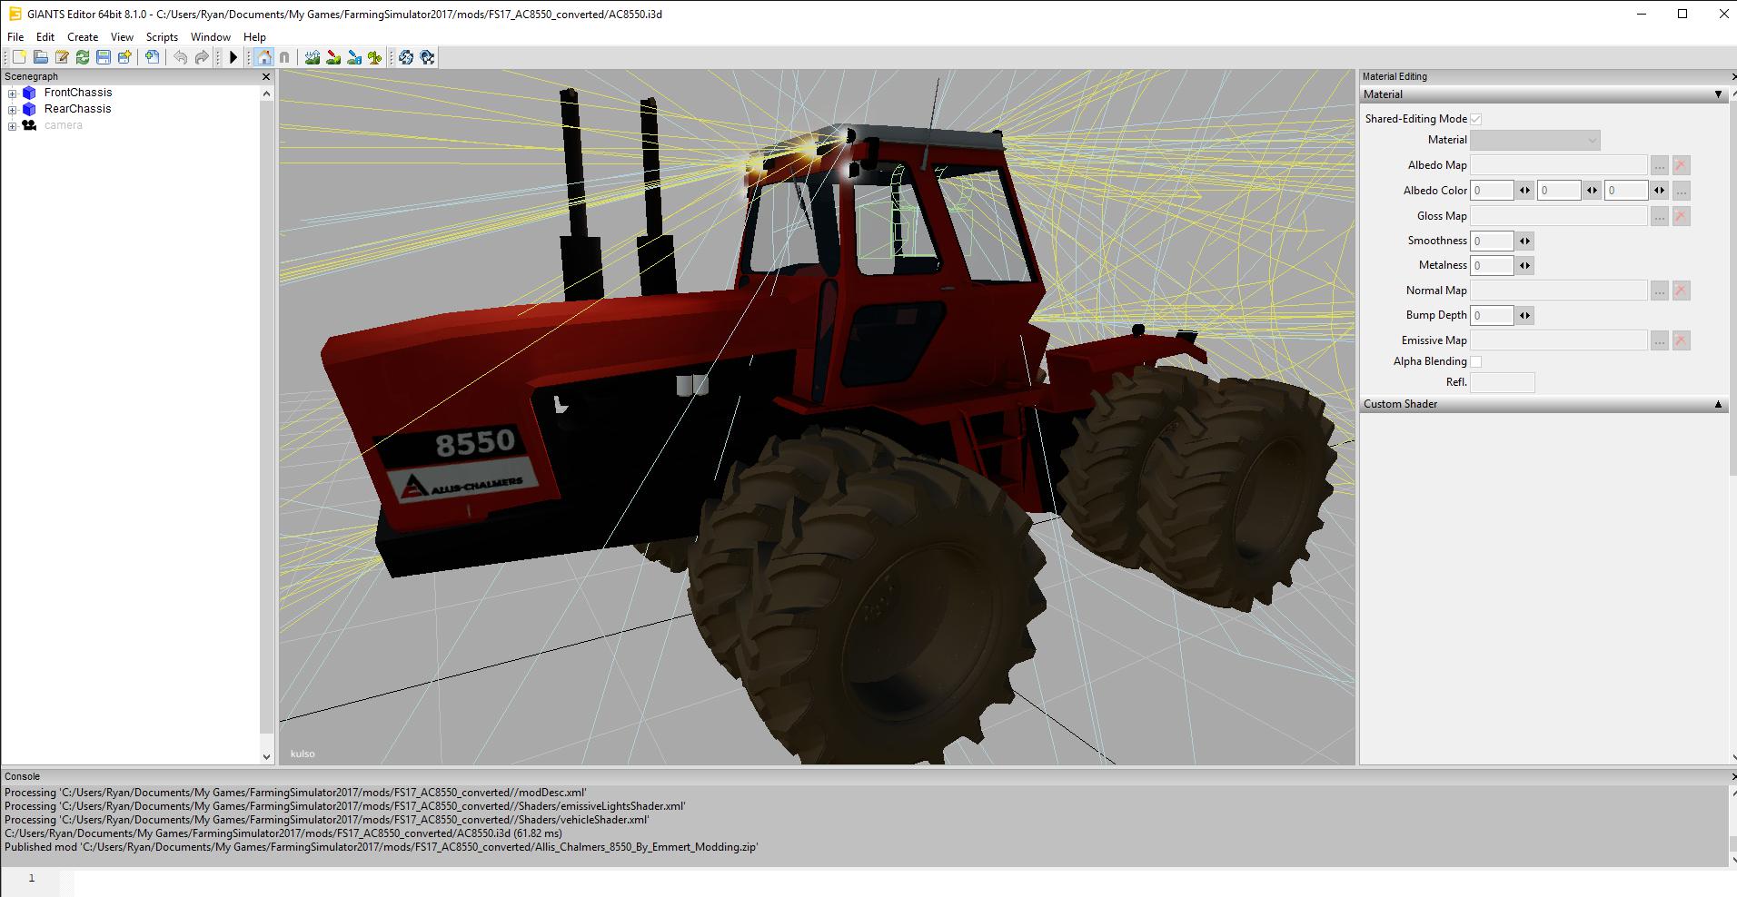Open the Create menu
The image size is (1737, 897).
[x=83, y=37]
